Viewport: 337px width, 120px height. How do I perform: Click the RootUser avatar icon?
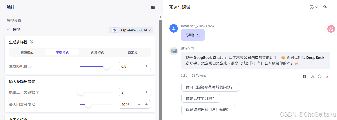click(x=174, y=28)
